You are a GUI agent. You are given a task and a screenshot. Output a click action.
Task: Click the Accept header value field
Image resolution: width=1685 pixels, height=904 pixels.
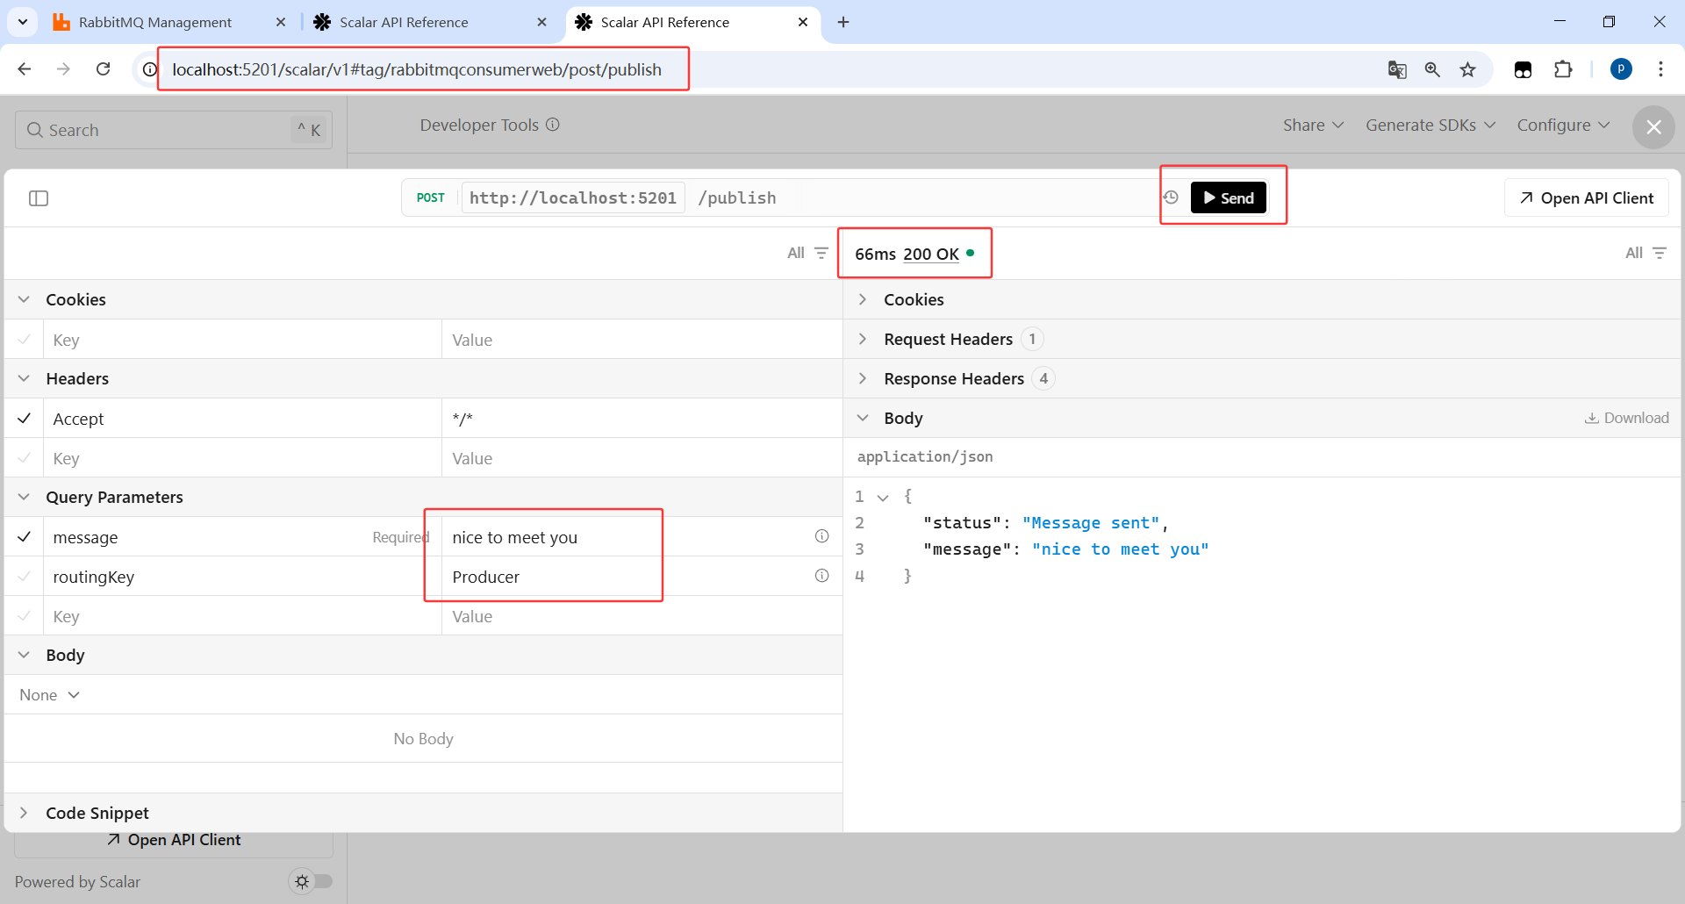[x=642, y=419]
